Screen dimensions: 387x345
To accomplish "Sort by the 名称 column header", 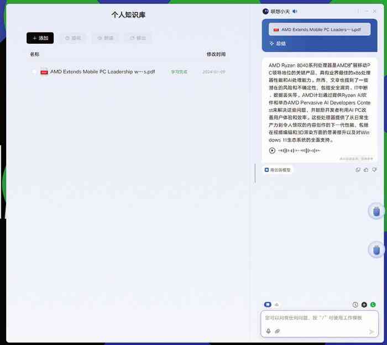I will click(34, 54).
